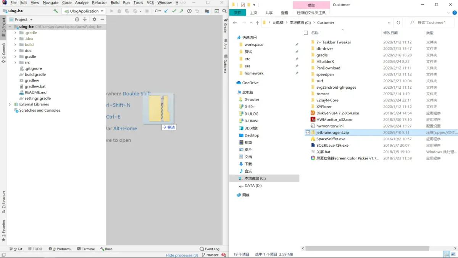The image size is (458, 258).
Task: Open Search Everywhere with the magnifier icon
Action: tap(224, 11)
